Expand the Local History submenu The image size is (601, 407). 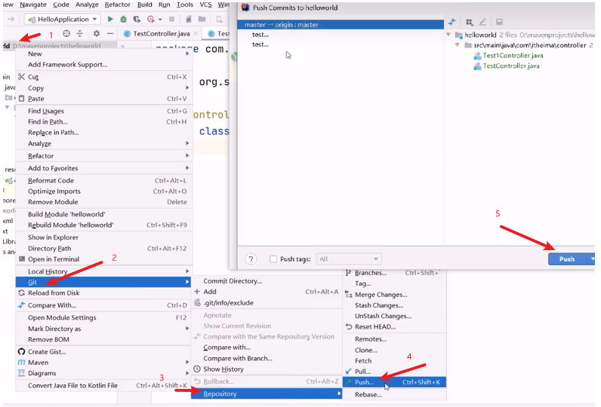pos(103,271)
